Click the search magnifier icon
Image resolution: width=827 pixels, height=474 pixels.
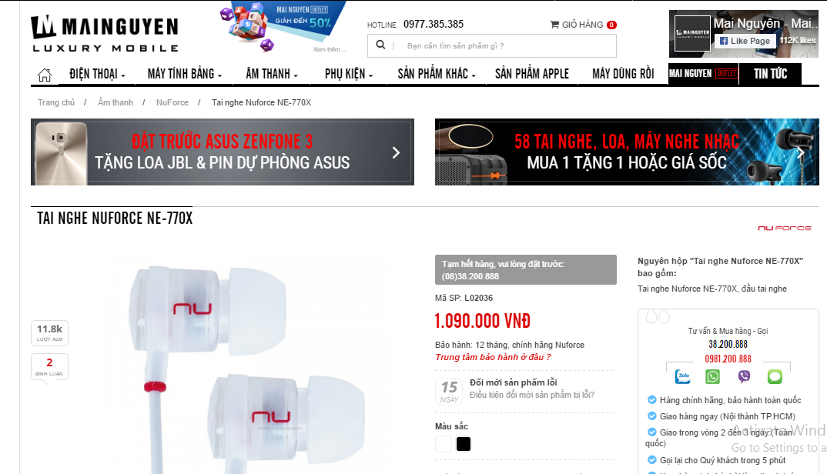point(380,45)
